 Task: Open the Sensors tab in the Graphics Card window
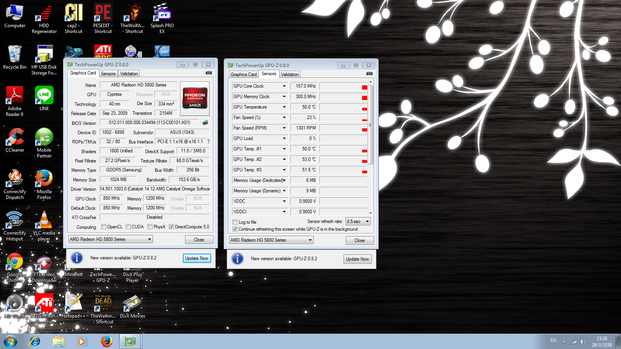[x=108, y=74]
